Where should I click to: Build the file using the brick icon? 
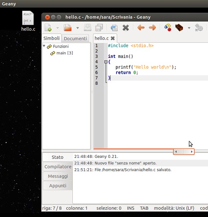179,28
